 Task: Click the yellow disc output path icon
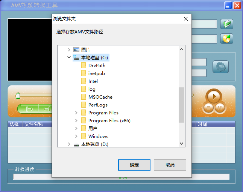[x=226, y=39]
